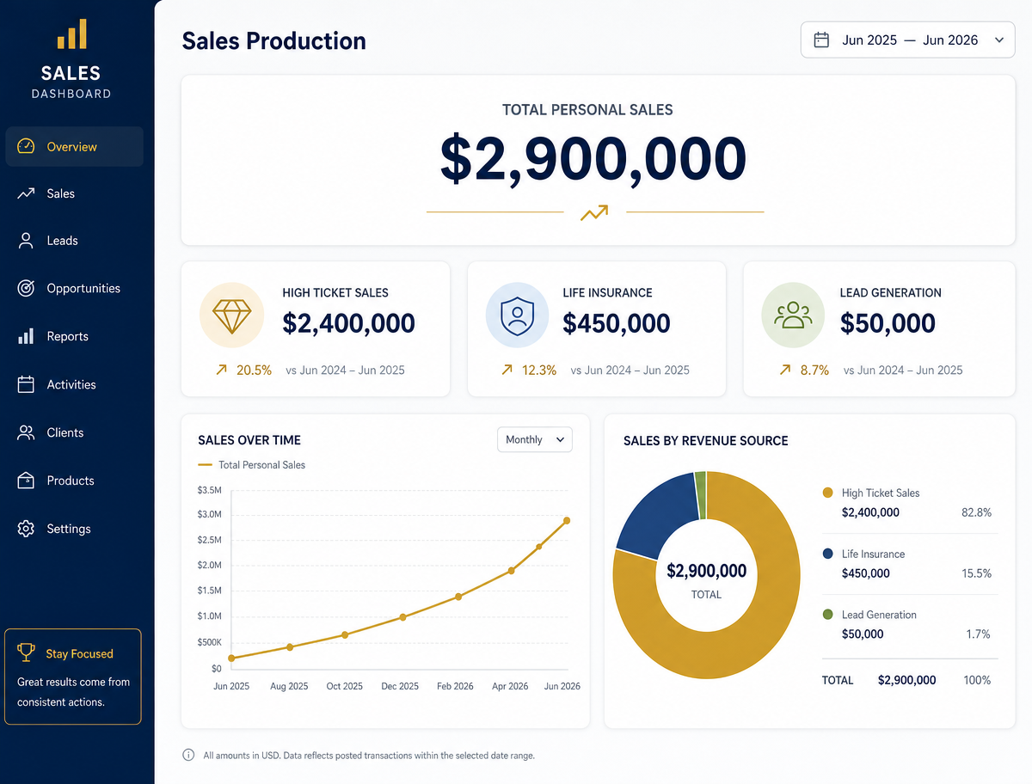Click the Settings gear icon
This screenshot has width=1032, height=784.
tap(26, 529)
